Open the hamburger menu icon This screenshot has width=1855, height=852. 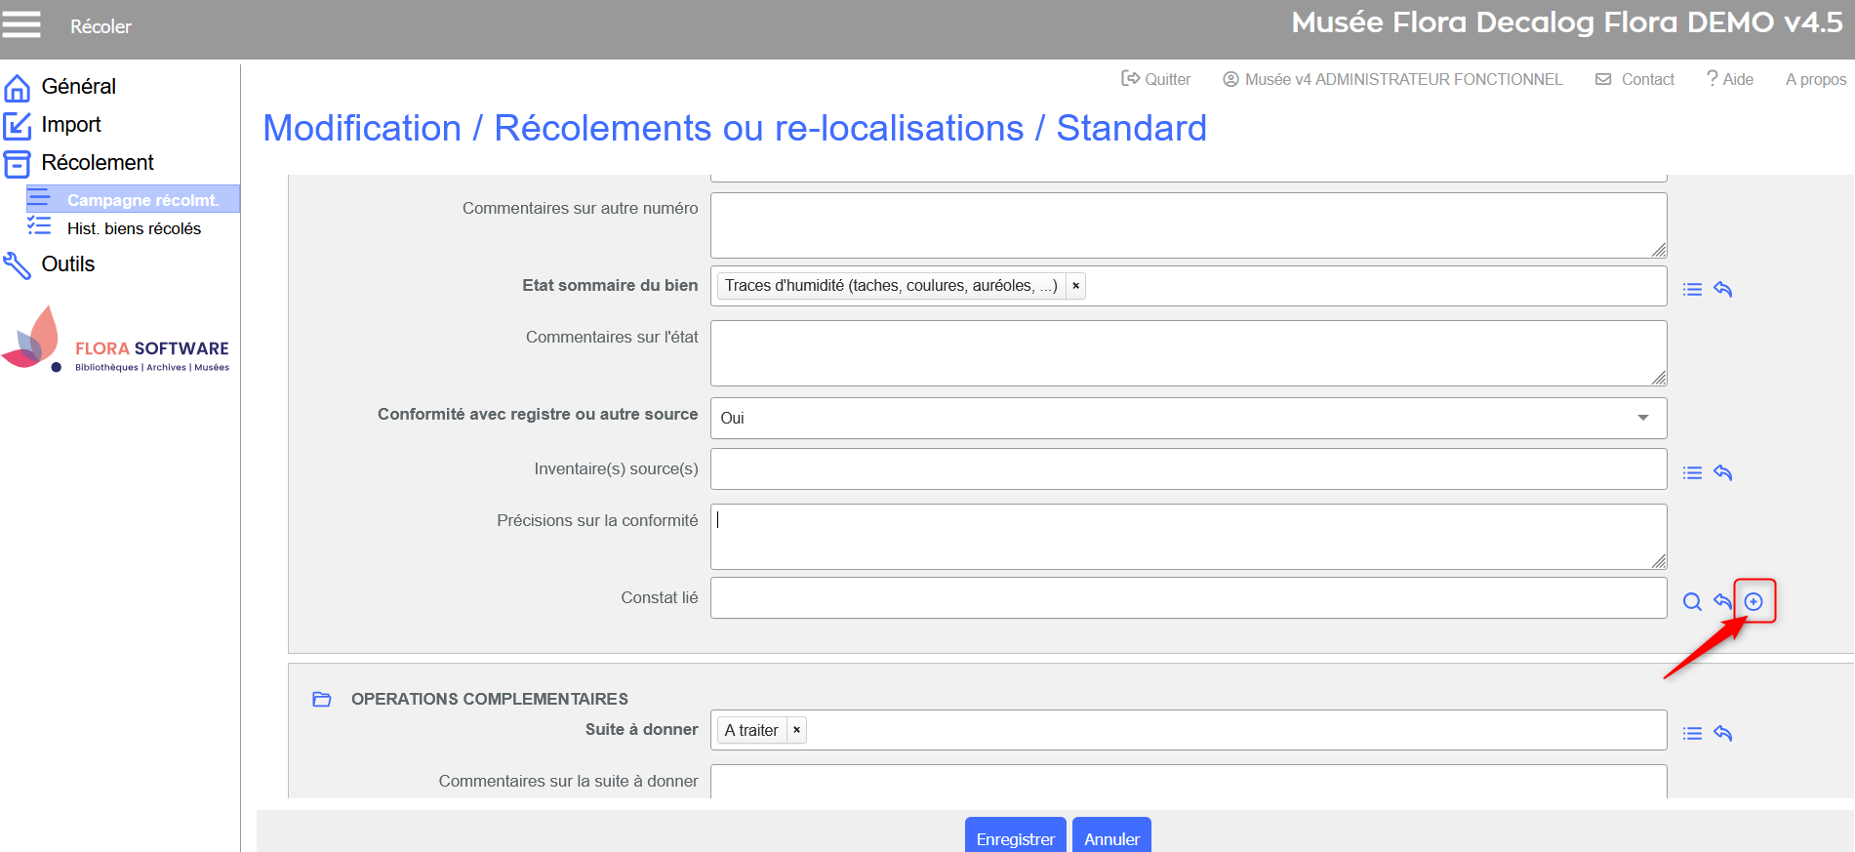coord(21,24)
